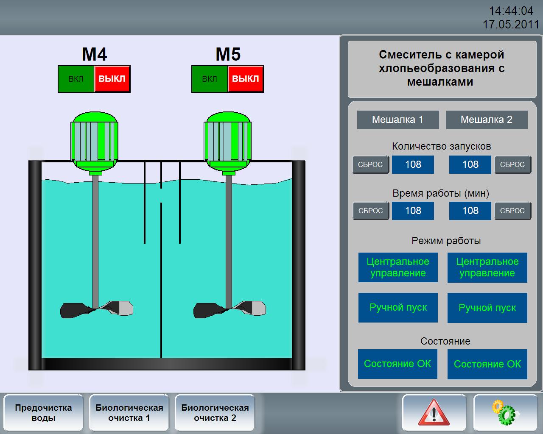Select Центральное управление mode for Мешалка 1
Image resolution: width=543 pixels, height=434 pixels.
(x=398, y=267)
